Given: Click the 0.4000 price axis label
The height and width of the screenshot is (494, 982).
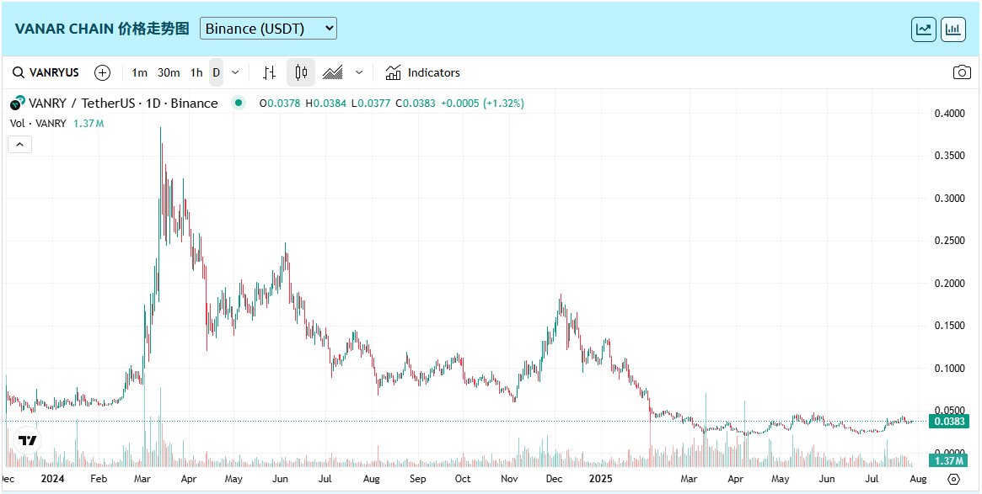Looking at the screenshot, I should click(x=949, y=113).
